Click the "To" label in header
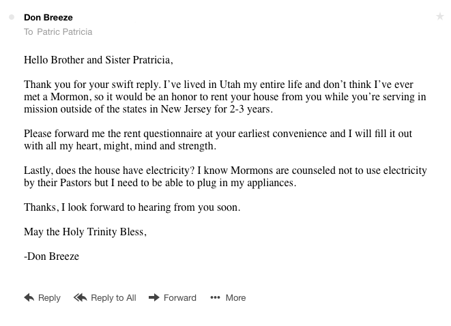 tap(28, 32)
